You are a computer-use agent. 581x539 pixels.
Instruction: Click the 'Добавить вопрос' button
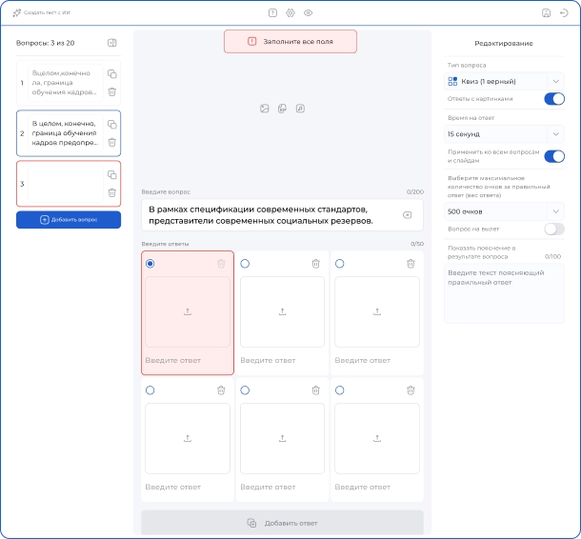[69, 220]
